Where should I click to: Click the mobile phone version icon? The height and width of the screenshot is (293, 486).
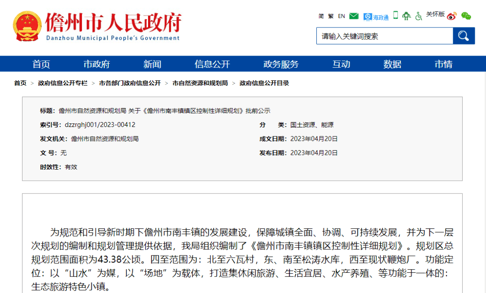[x=396, y=15]
